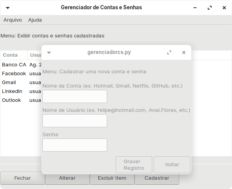Open the Ajuda menu

click(x=35, y=20)
